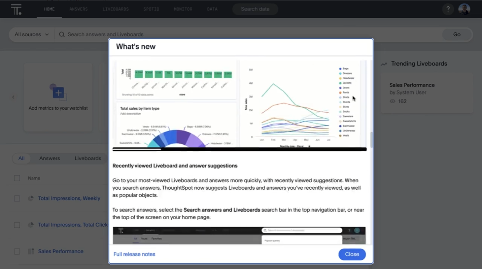Click the chart icon beside Total Impressions, Weekly

click(x=31, y=199)
